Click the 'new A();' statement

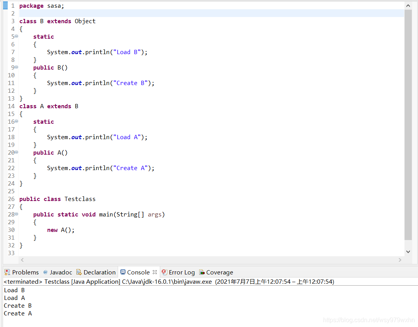pos(61,230)
